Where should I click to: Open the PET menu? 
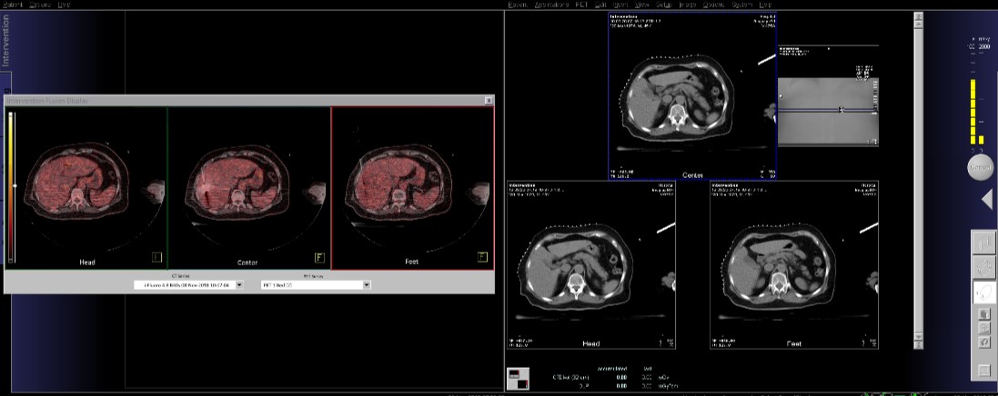(581, 5)
